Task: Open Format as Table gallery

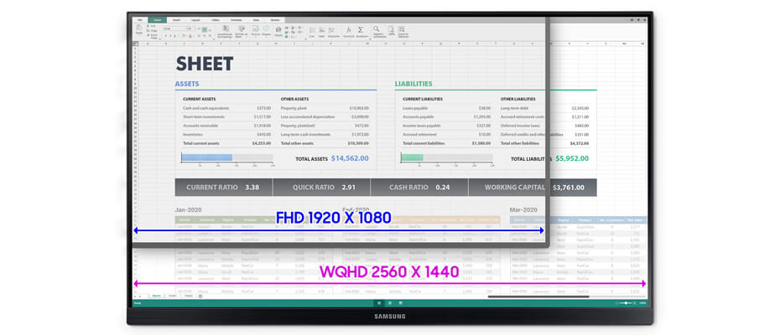Action: [242, 30]
